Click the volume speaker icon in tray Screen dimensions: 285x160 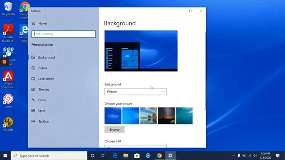[255, 156]
